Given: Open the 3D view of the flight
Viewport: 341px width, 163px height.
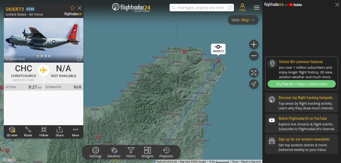Looking at the screenshot, I should pyautogui.click(x=12, y=131).
